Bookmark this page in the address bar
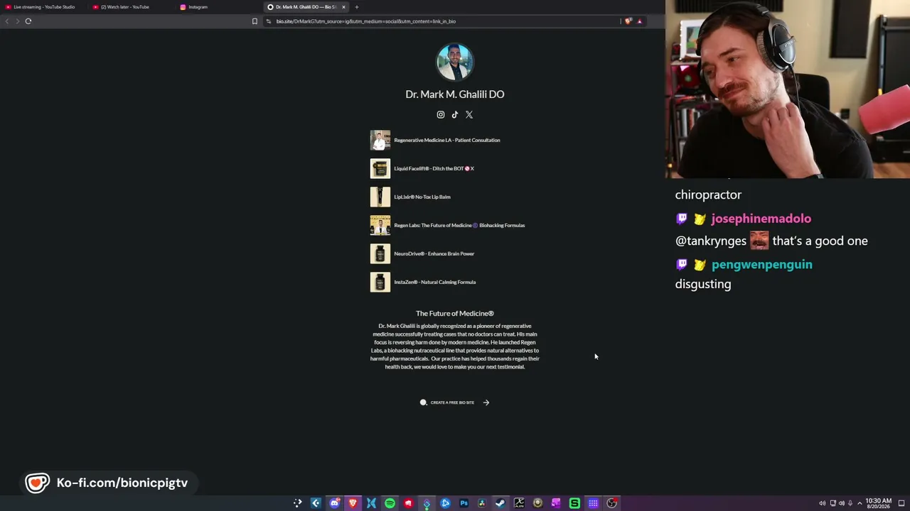 point(255,21)
